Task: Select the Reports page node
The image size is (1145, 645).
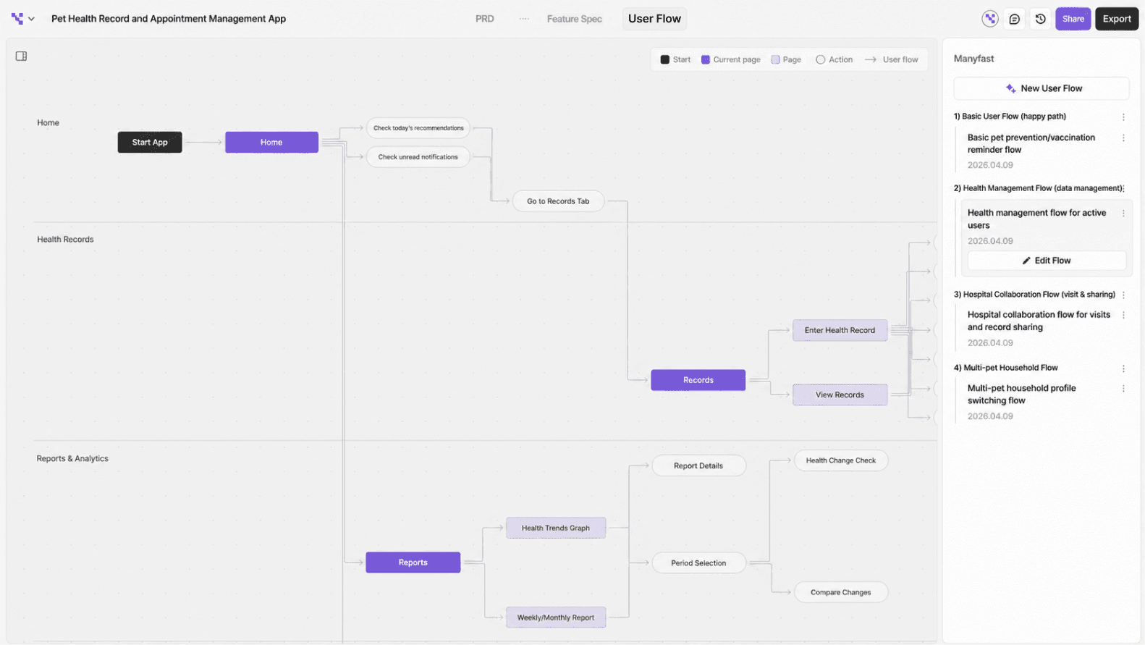Action: click(x=413, y=562)
